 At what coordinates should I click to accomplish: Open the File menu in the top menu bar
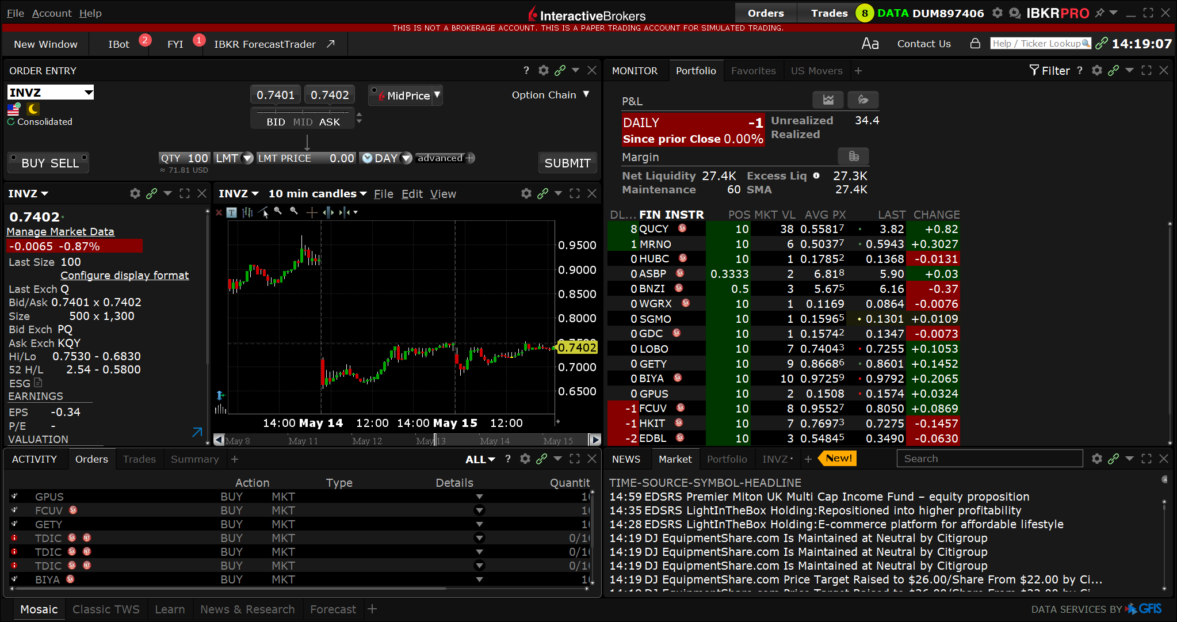[16, 13]
